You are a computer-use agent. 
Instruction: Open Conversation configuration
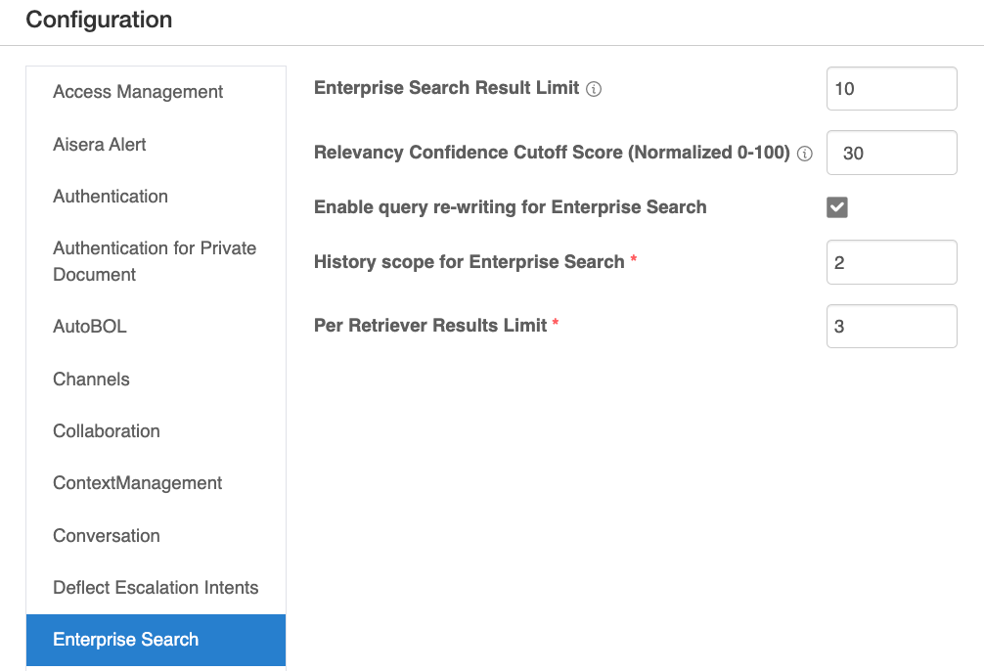tap(107, 536)
